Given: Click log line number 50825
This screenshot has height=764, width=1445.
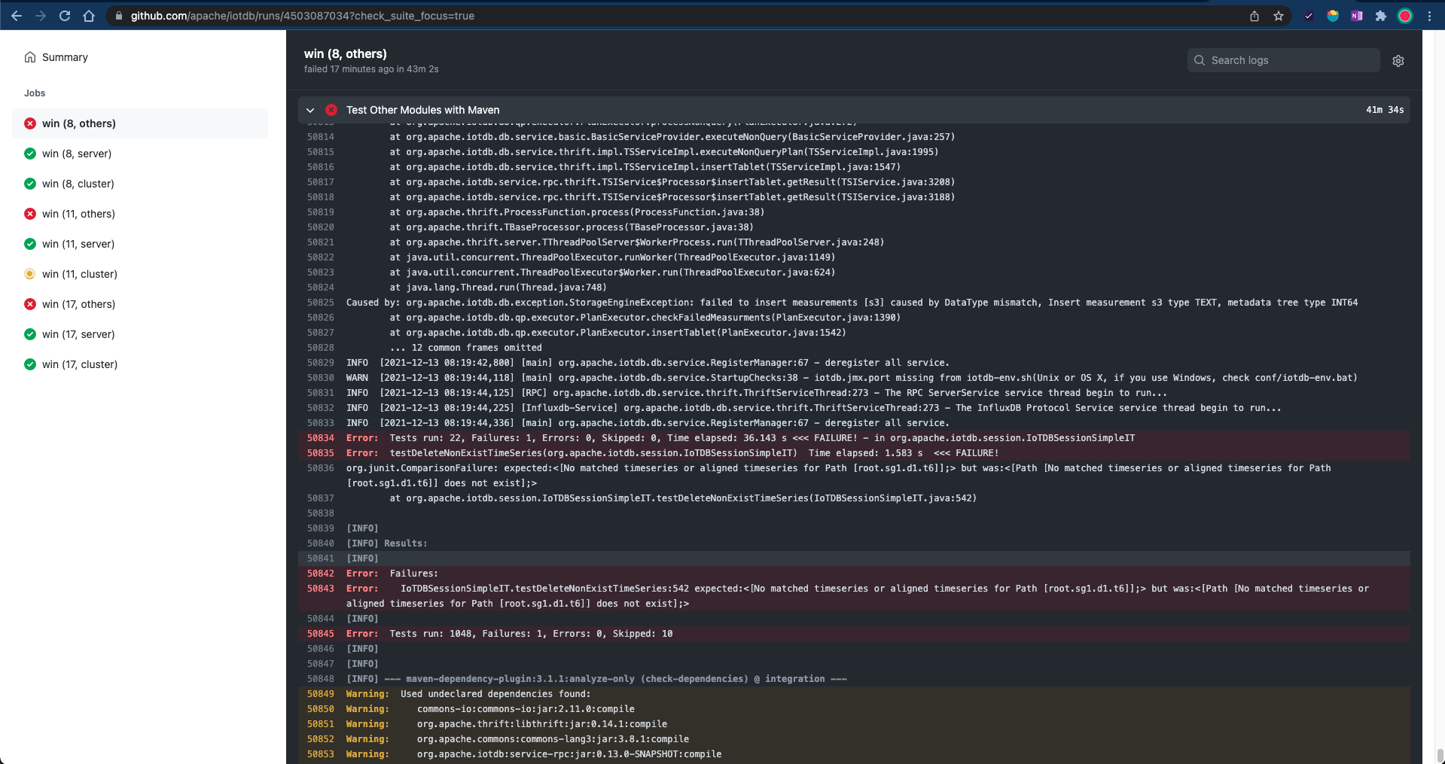Looking at the screenshot, I should (x=320, y=303).
